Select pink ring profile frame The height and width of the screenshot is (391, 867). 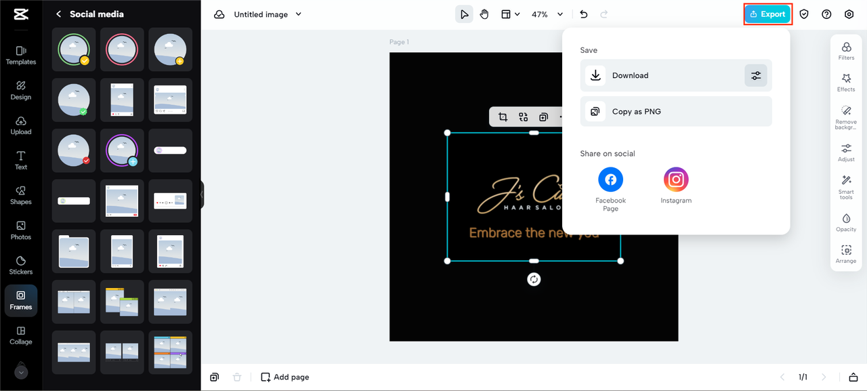[123, 49]
